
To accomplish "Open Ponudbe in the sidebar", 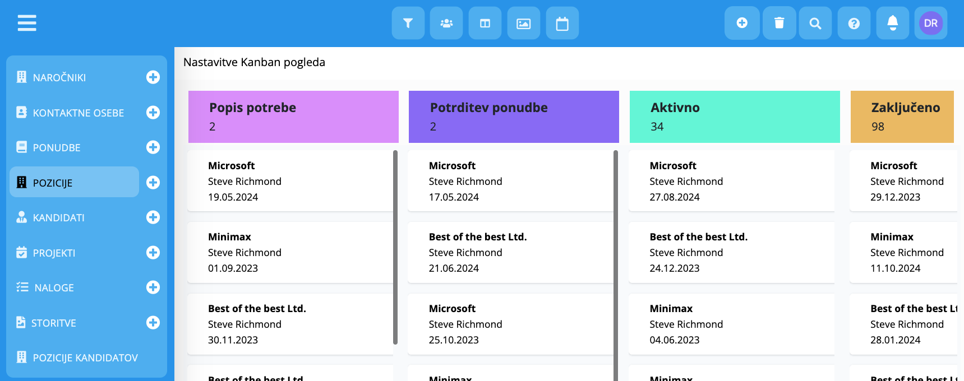I will click(x=57, y=147).
